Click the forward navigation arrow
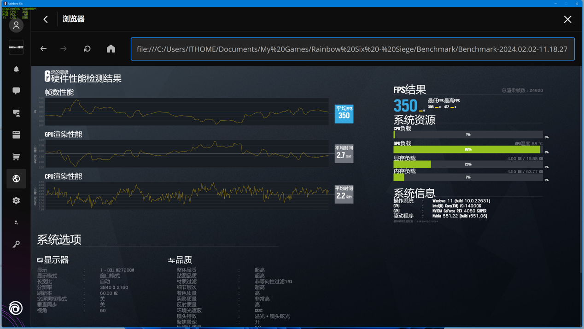Image resolution: width=584 pixels, height=329 pixels. click(64, 48)
